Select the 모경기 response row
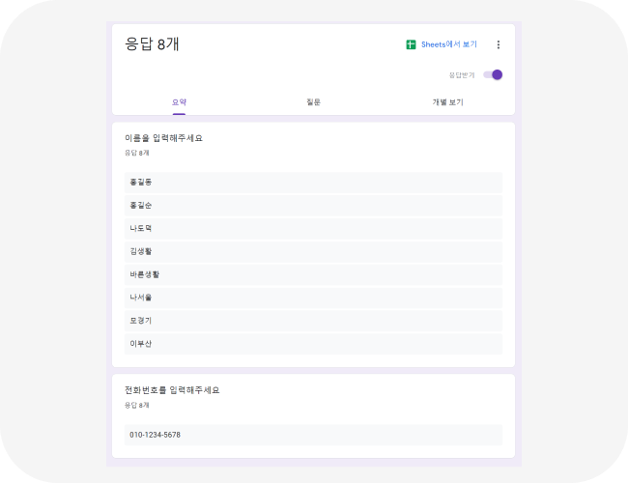628x483 pixels. [313, 321]
